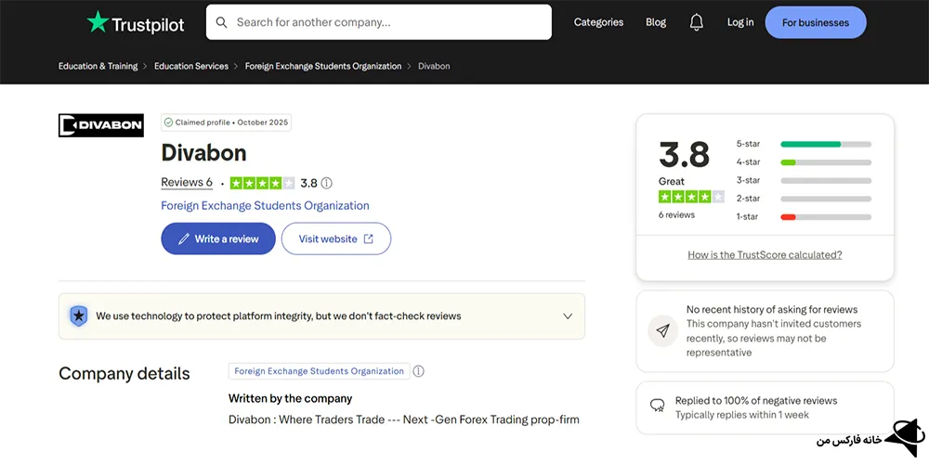The width and height of the screenshot is (929, 464).
Task: Click the external link icon in Visit website
Action: click(368, 239)
